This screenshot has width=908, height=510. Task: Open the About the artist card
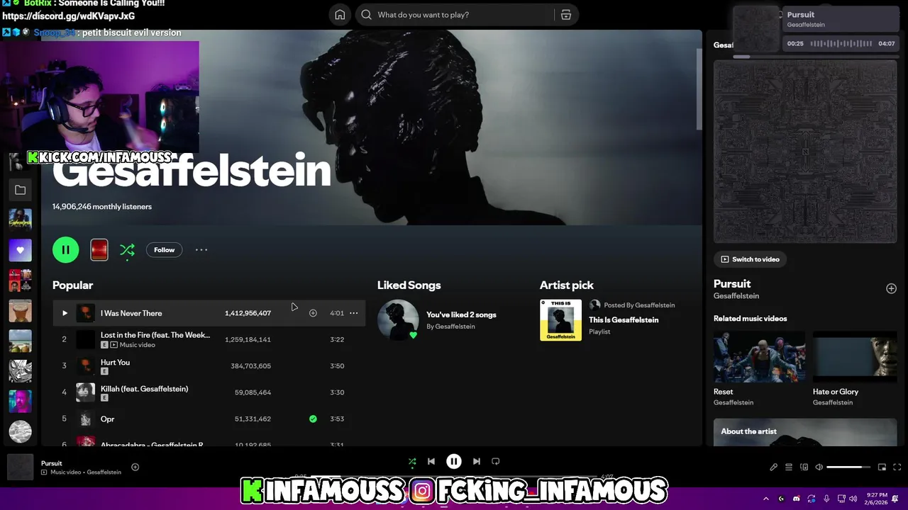point(805,432)
